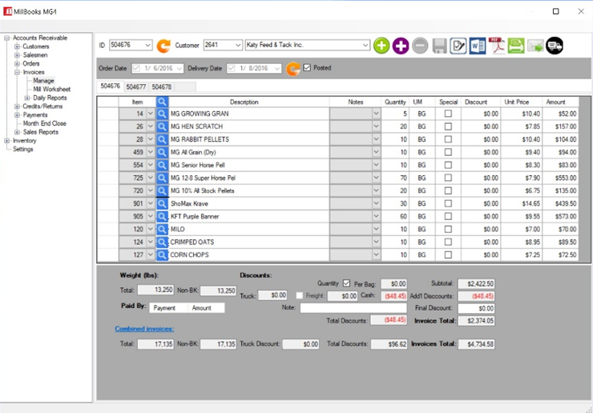Export invoice to Word icon
The height and width of the screenshot is (413, 593).
click(478, 46)
